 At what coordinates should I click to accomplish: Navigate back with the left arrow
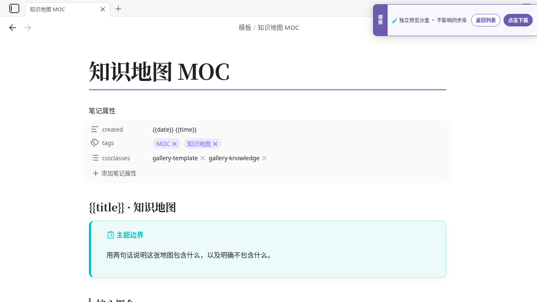click(x=13, y=28)
